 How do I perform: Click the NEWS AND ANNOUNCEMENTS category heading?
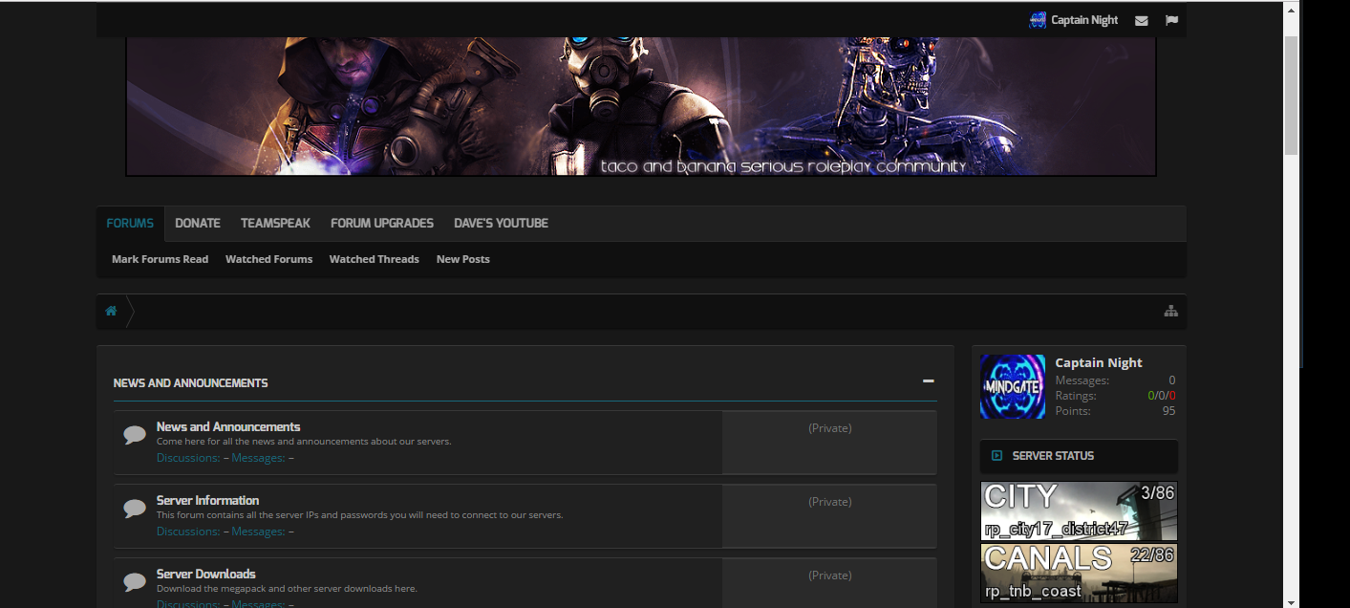tap(190, 383)
